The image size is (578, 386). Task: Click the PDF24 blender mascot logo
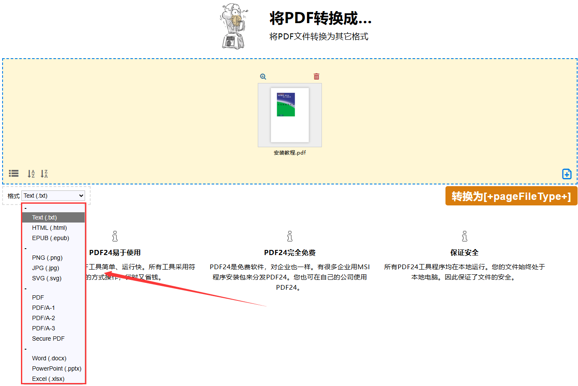(234, 26)
